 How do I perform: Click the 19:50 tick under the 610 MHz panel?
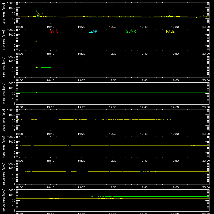175,81
